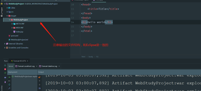Screen dimensions: 201x91
Task: Click the .idea folder icon
Action: tap(9, 8)
